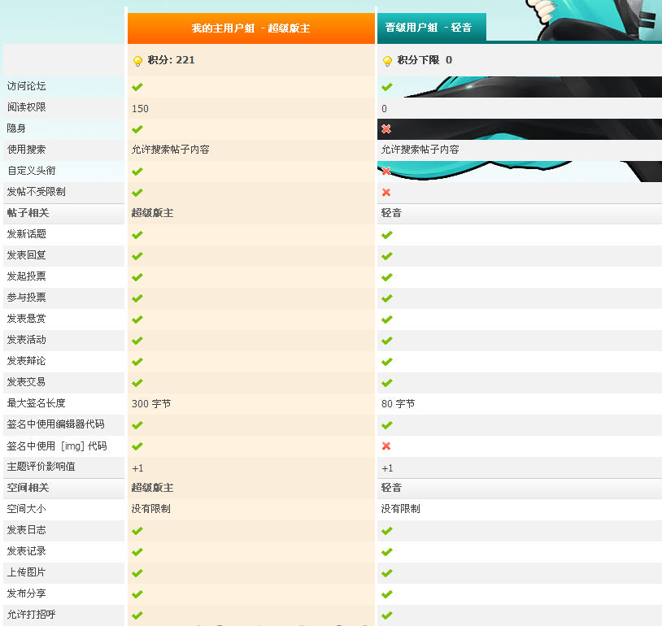Click 发表回复 checkmark in 轻音 column
662x626 pixels.
[387, 256]
